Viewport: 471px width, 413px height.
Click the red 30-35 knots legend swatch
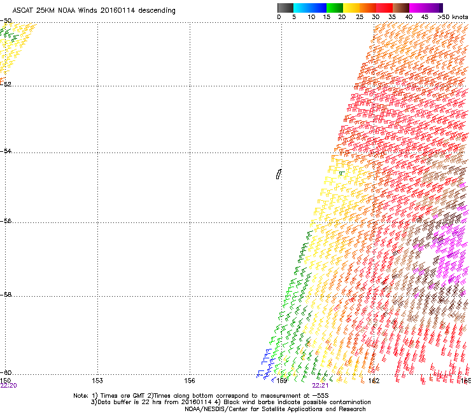click(x=384, y=8)
